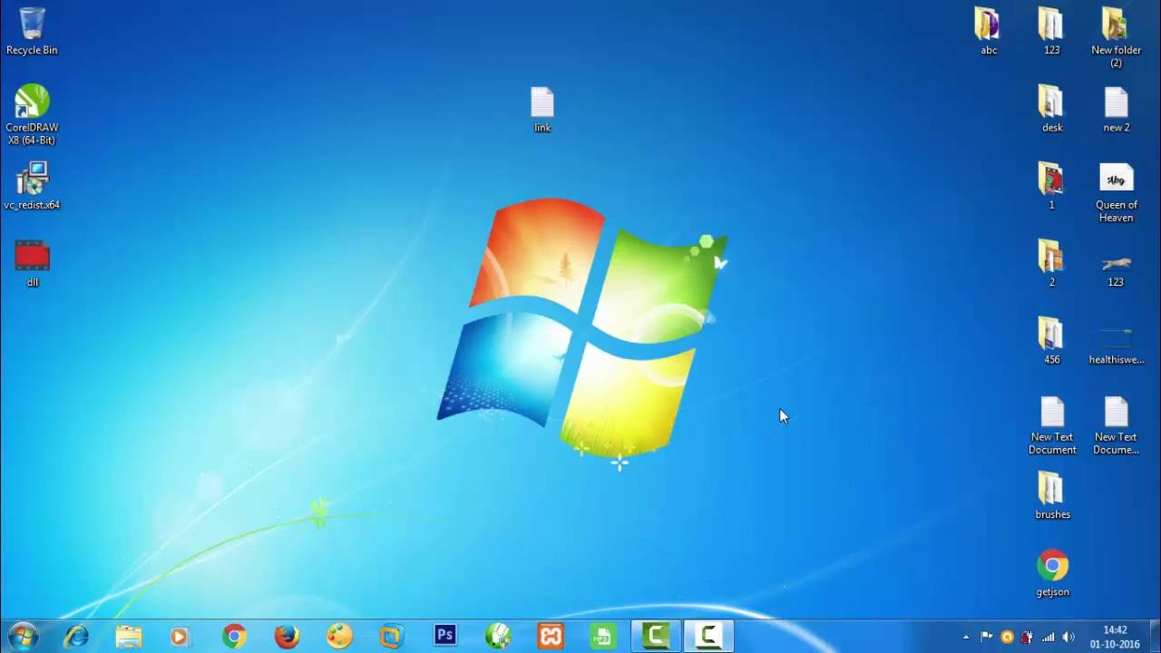Screen dimensions: 1161x653
Task: Click the orange circular tray icon
Action: (1007, 637)
